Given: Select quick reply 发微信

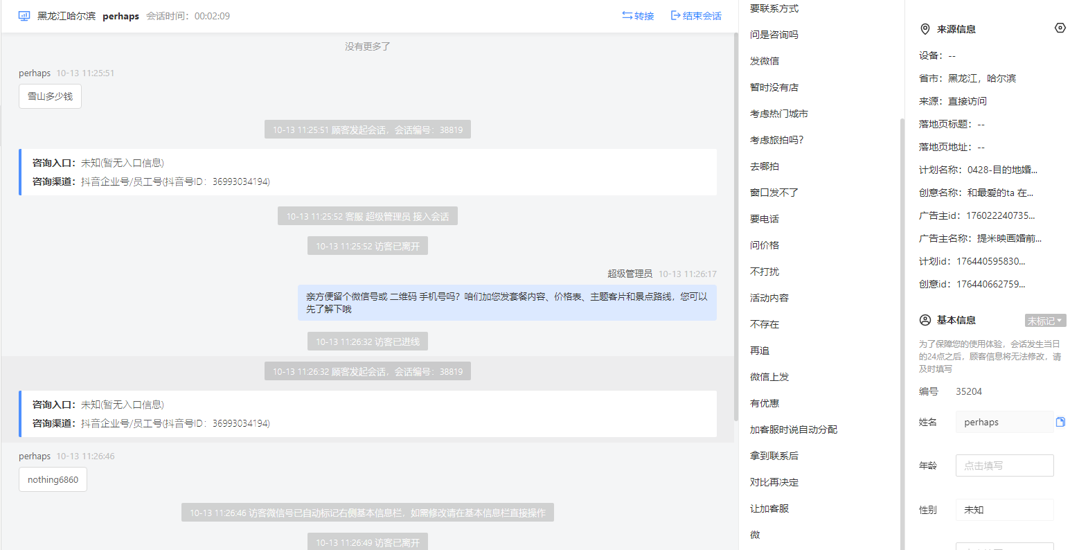Looking at the screenshot, I should (x=765, y=61).
